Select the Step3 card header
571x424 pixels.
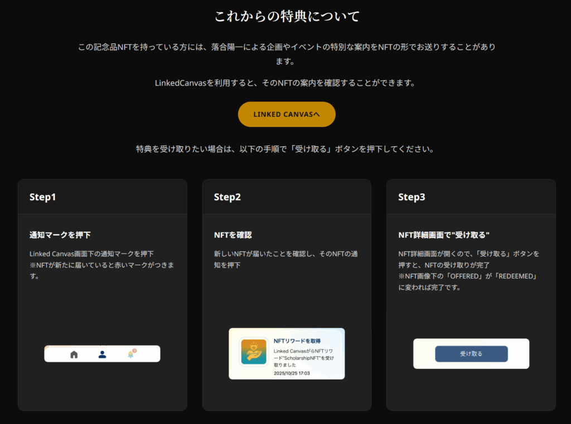(x=412, y=197)
